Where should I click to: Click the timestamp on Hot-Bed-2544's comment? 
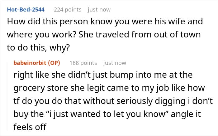(99, 10)
